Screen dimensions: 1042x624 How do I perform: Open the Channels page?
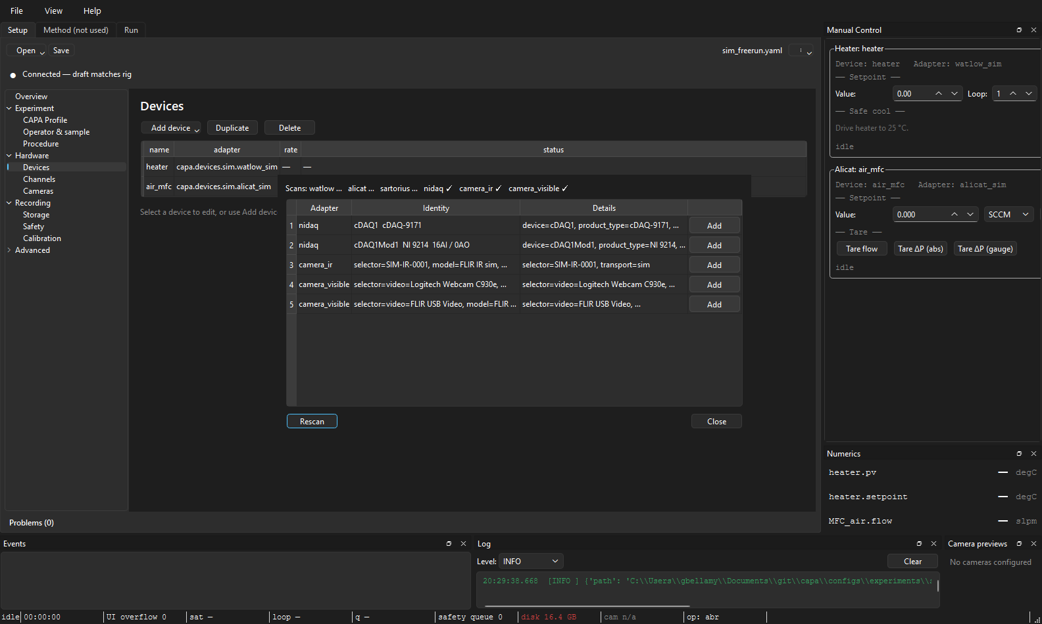tap(39, 179)
